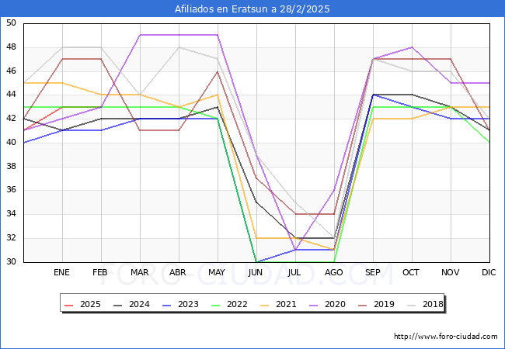Click the blue 2023 legend color line

point(167,305)
